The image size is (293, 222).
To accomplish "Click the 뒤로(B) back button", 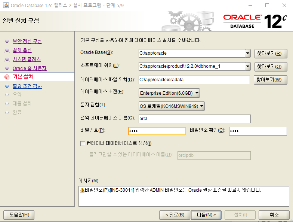I will (175, 215).
